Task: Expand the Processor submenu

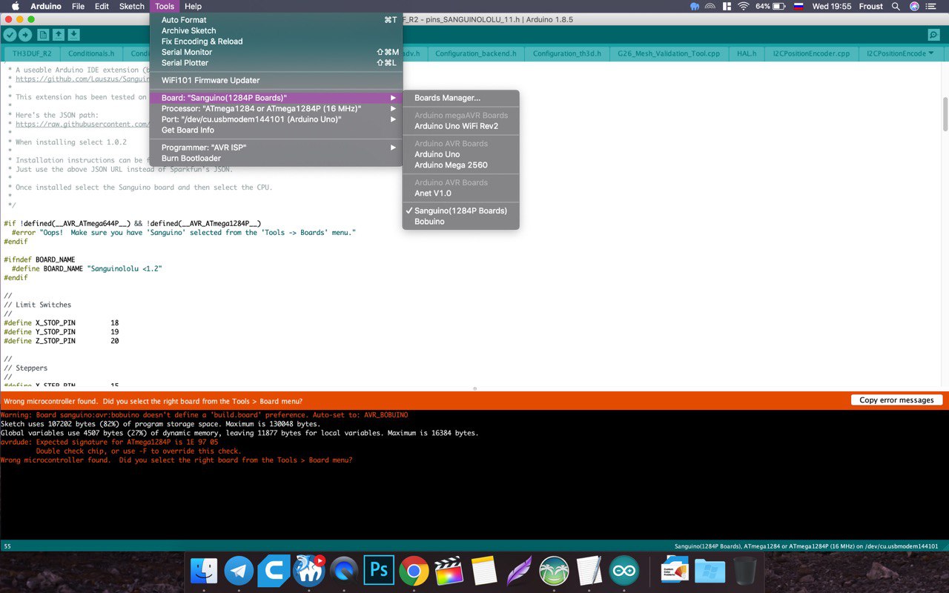Action: coord(394,108)
